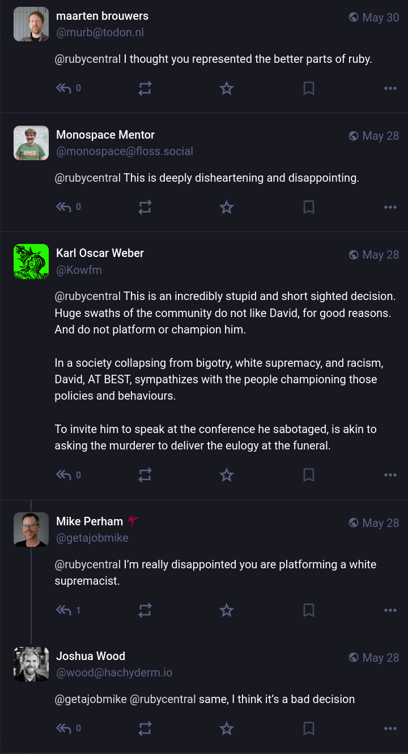
Task: Favorite maarten brouwers' post with star
Action: (227, 88)
